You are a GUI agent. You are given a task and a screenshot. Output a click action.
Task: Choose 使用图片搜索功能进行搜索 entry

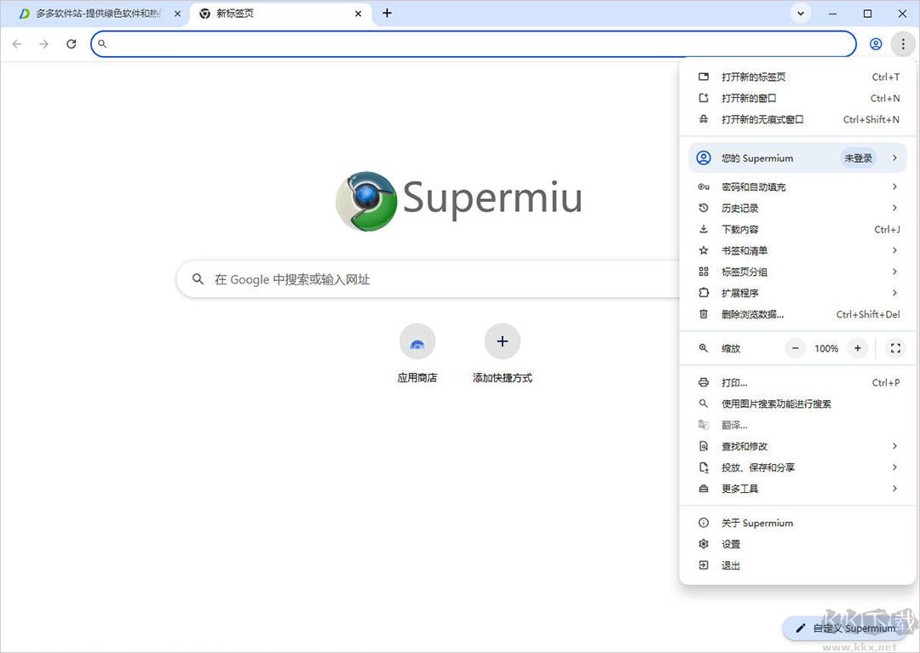point(798,404)
